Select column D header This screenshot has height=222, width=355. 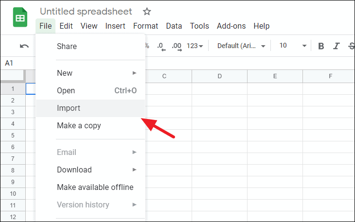[x=219, y=76]
